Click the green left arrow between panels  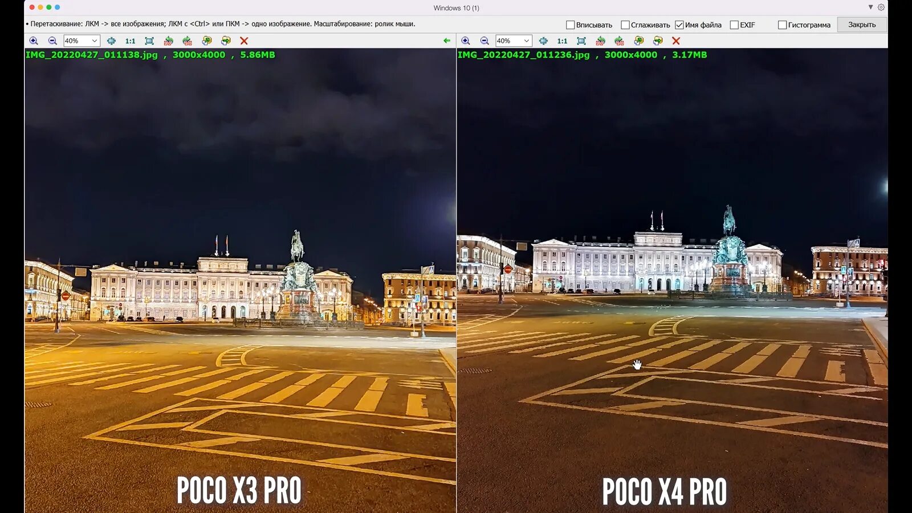pyautogui.click(x=447, y=41)
